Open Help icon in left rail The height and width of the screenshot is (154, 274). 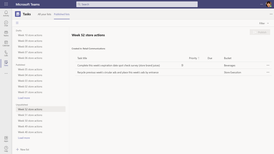coord(6,149)
